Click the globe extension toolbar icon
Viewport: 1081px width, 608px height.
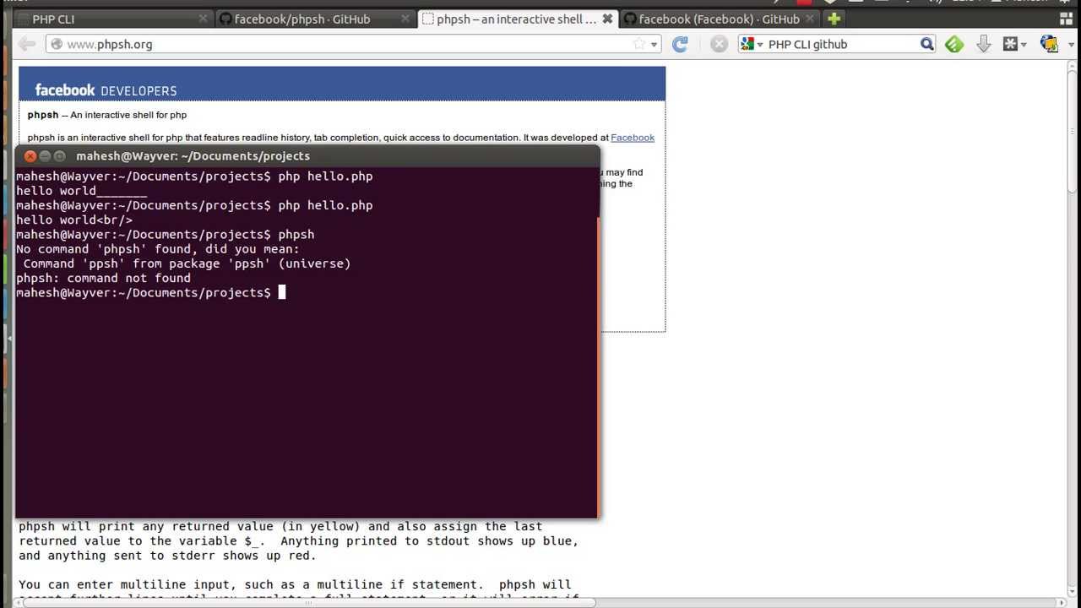(1049, 44)
